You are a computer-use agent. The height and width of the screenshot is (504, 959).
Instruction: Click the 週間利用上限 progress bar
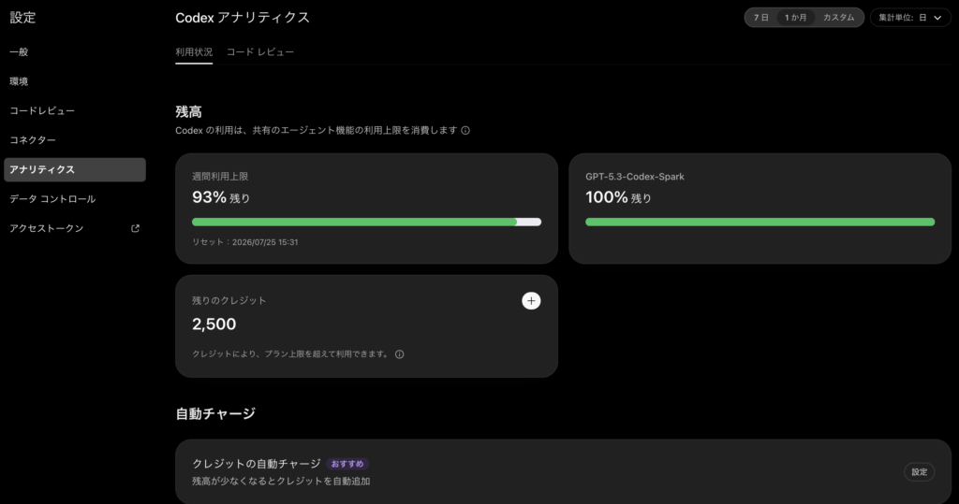(366, 223)
